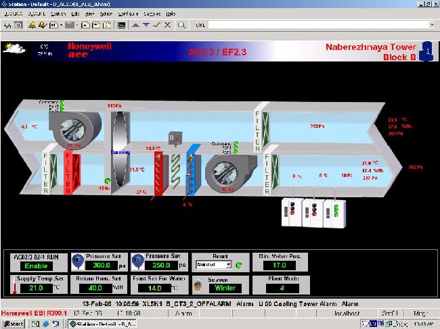Open the Help menu
This screenshot has width=440, height=329.
pos(171,14)
